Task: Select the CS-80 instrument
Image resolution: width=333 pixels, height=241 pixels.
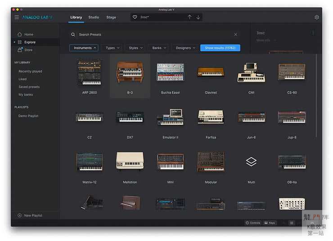Action: [x=292, y=76]
